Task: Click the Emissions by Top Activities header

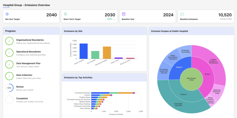Action: click(x=104, y=77)
